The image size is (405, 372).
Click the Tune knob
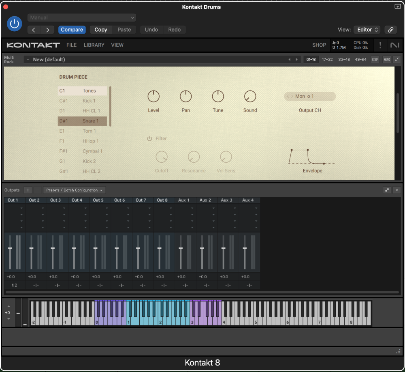(x=218, y=97)
